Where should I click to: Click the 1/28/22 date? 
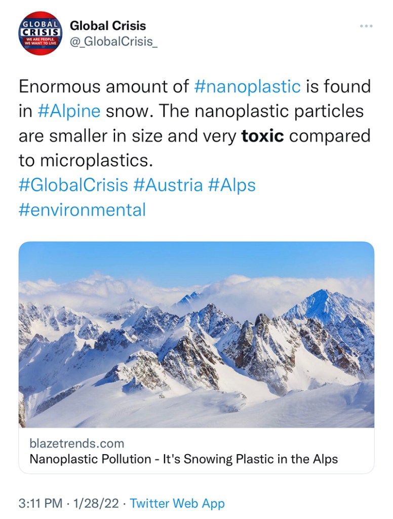(97, 503)
